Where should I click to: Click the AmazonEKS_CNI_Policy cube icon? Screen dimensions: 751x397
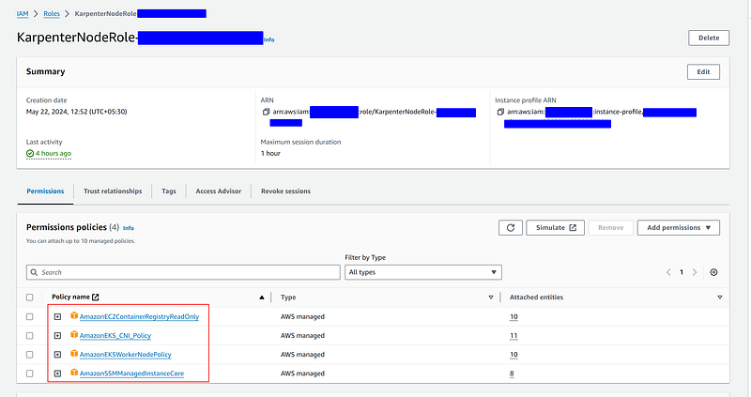click(74, 335)
